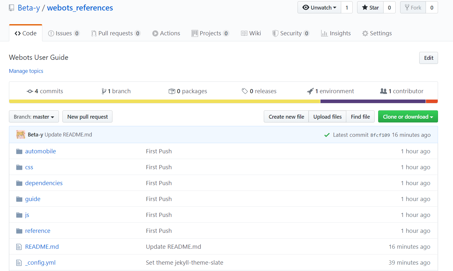453x271 pixels.
Task: Click the dependencies folder icon
Action: pyautogui.click(x=19, y=183)
